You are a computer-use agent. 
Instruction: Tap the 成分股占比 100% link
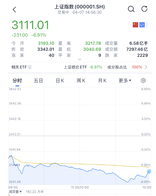(x=125, y=67)
